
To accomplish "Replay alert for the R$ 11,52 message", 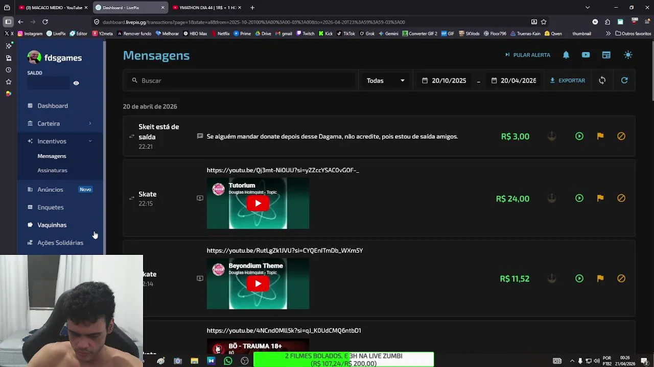I will (579, 279).
